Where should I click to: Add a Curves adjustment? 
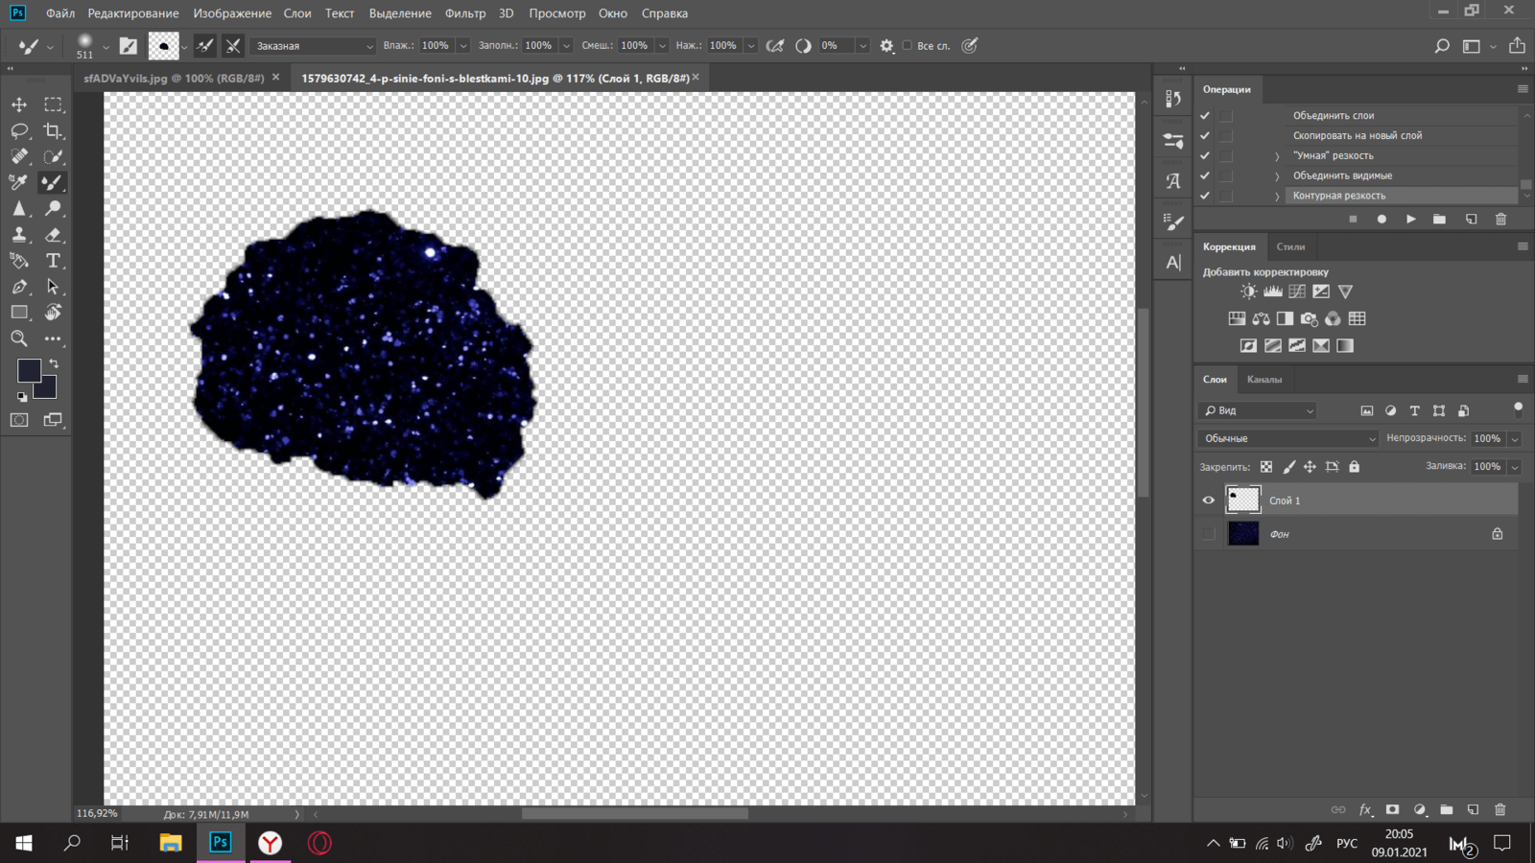[x=1297, y=292]
